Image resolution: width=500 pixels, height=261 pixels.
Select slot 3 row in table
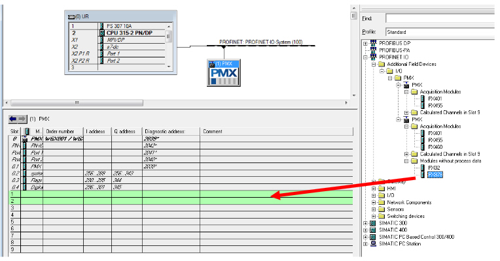coord(181,208)
